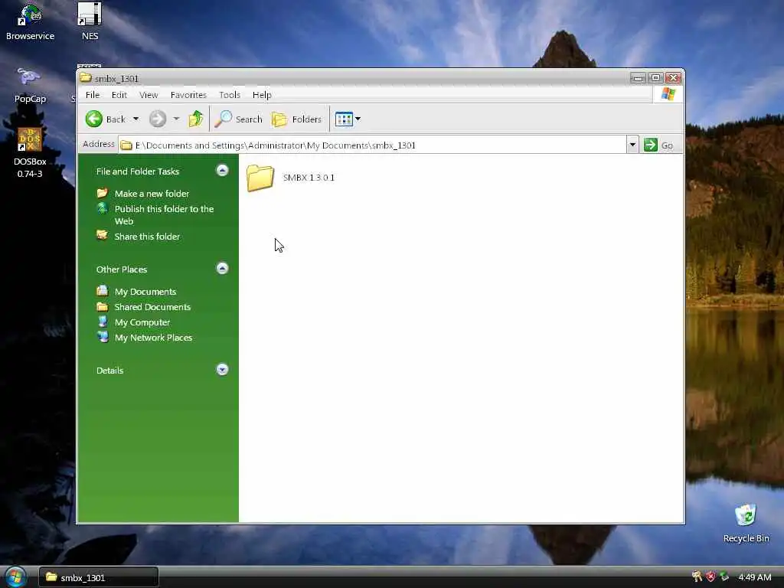Click the My Network Places sidebar icon
This screenshot has width=784, height=588.
[103, 337]
